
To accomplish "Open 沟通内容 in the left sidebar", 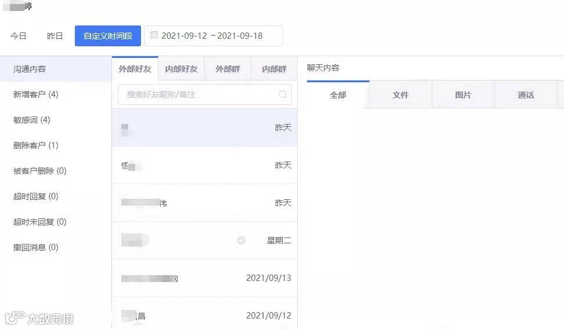I will [x=56, y=69].
